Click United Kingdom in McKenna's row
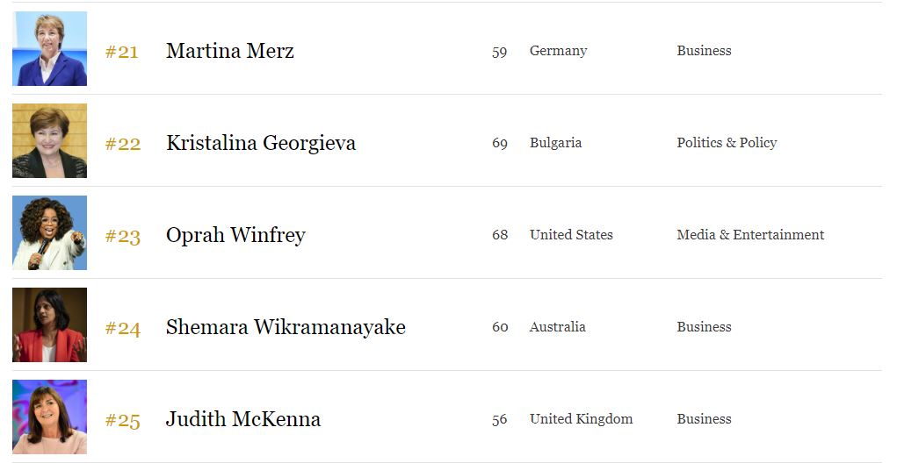The image size is (897, 463). (x=582, y=419)
